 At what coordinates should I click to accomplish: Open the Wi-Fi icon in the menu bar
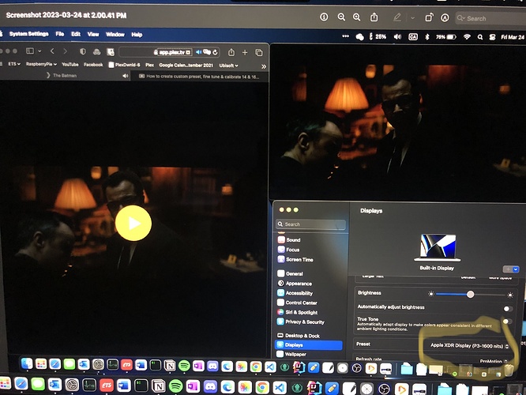467,37
